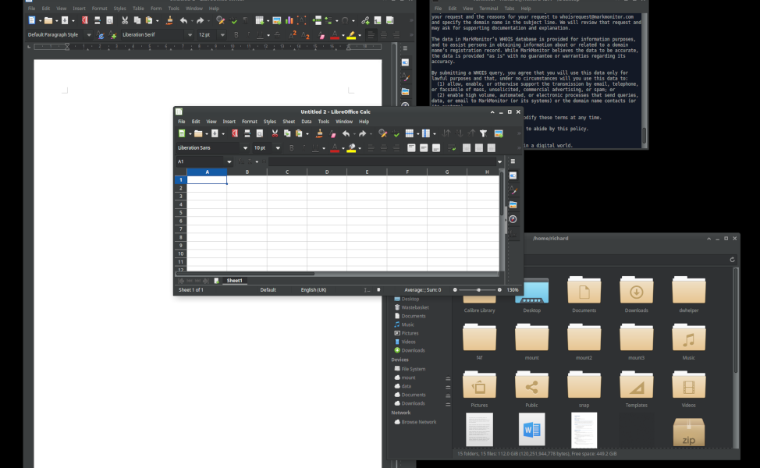
Task: Click the Copy icon in Calc toolbar
Action: pos(287,133)
